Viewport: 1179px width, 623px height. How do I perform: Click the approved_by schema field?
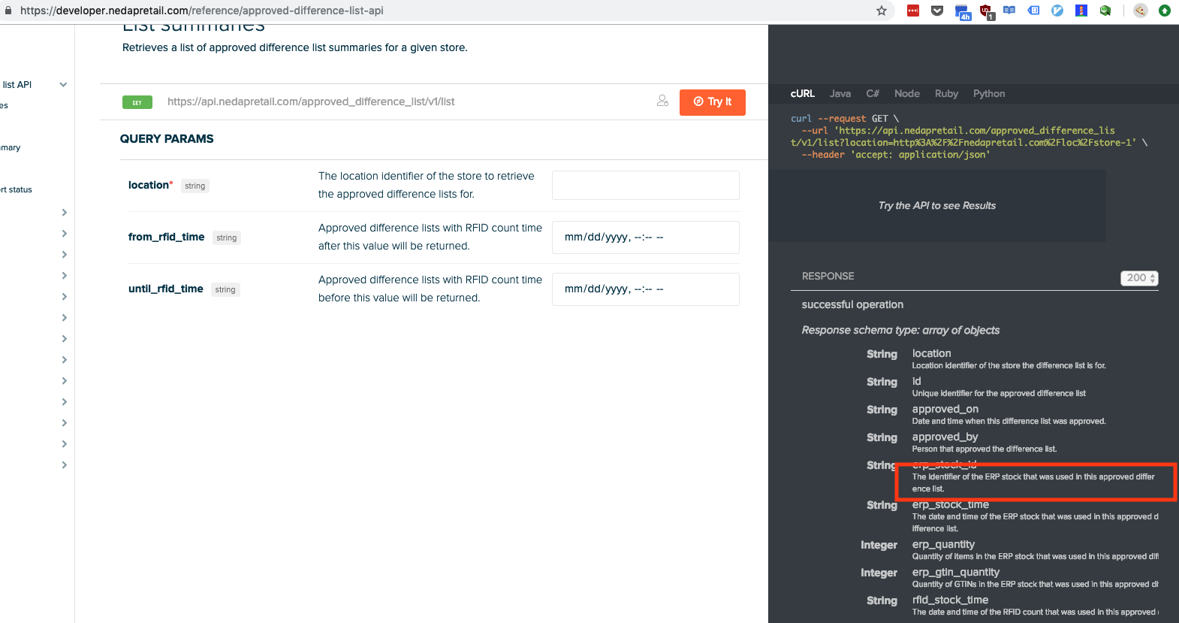tap(945, 437)
